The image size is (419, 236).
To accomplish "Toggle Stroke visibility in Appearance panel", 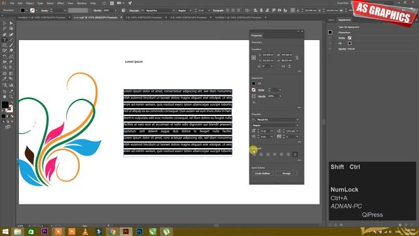I will (330, 38).
